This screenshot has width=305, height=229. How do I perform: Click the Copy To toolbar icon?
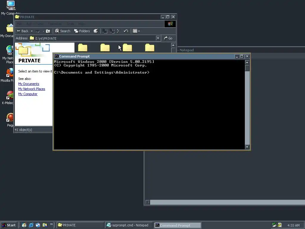pos(112,31)
